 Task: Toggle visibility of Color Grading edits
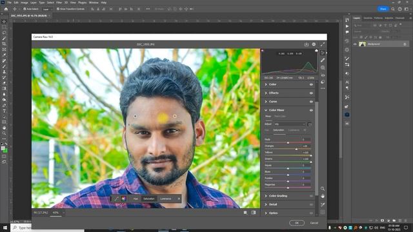(311, 196)
